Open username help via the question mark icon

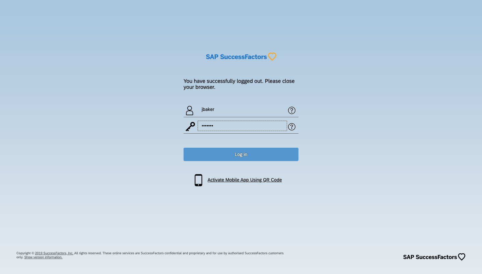coord(291,110)
